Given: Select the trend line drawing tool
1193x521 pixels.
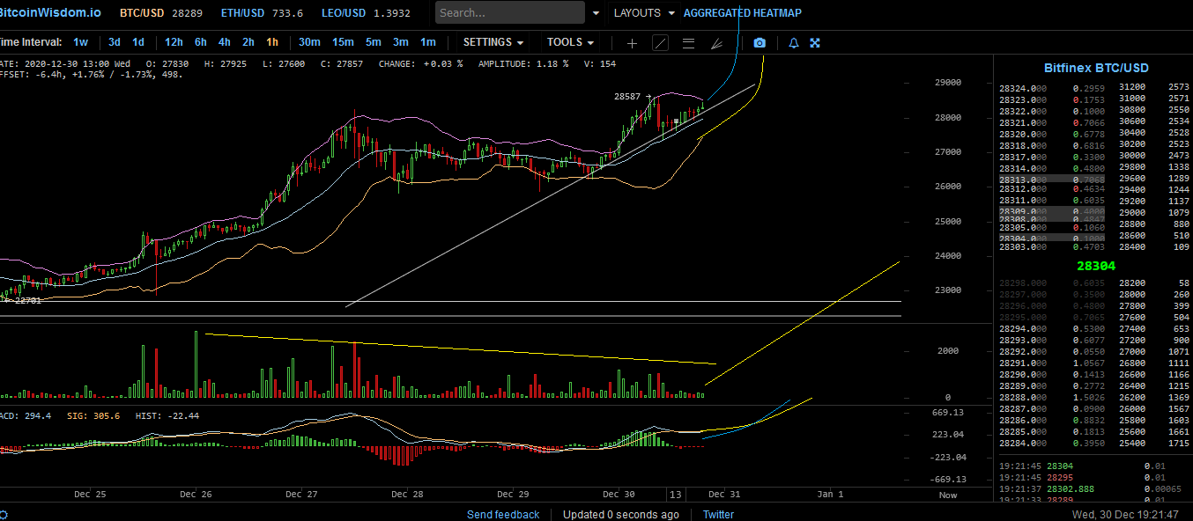Looking at the screenshot, I should point(660,42).
